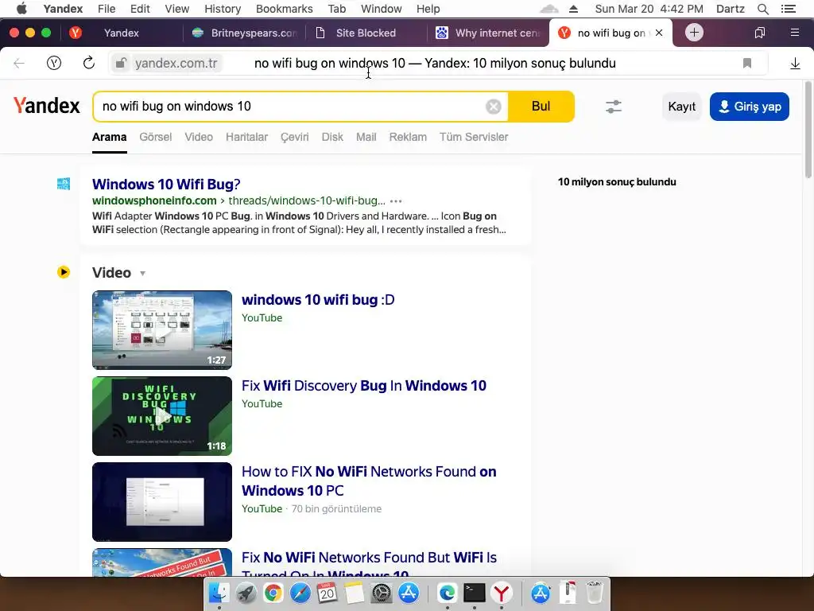Viewport: 814px width, 611px height.
Task: Open 'How to FIX No WiFi Networks Found' link
Action: tap(369, 481)
